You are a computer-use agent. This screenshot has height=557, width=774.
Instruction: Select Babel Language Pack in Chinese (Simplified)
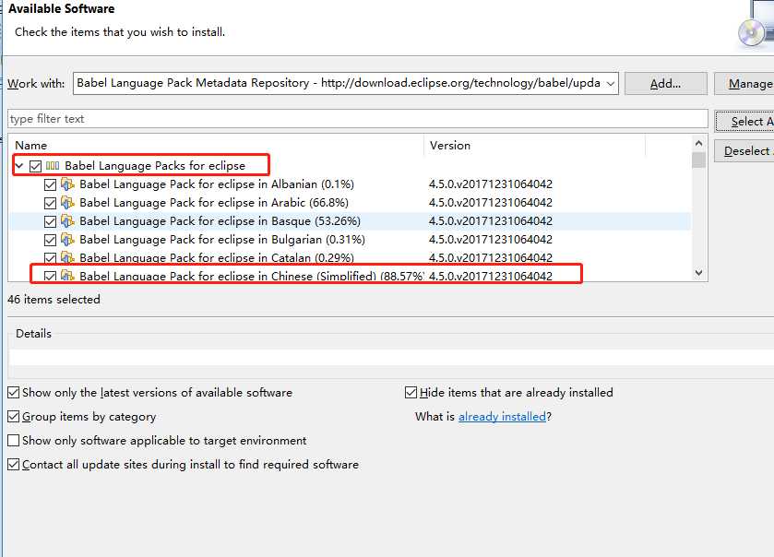251,276
